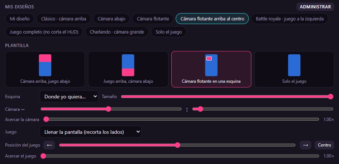This screenshot has width=339, height=164.
Task: Click the Cámara vertical position slider handle
Action: tap(200, 109)
